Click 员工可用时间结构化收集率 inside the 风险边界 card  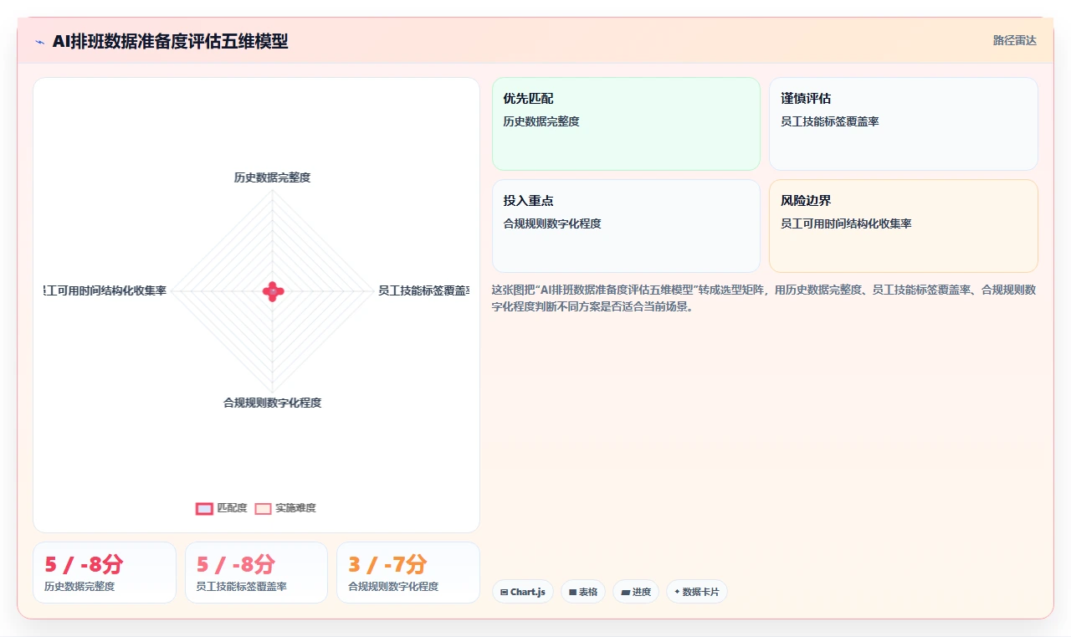[846, 223]
